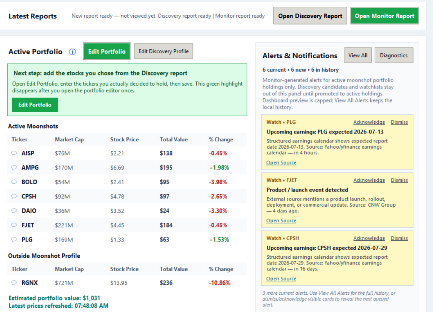Acknowledge the CPSH earnings alert
Image resolution: width=433 pixels, height=312 pixels.
point(369,238)
